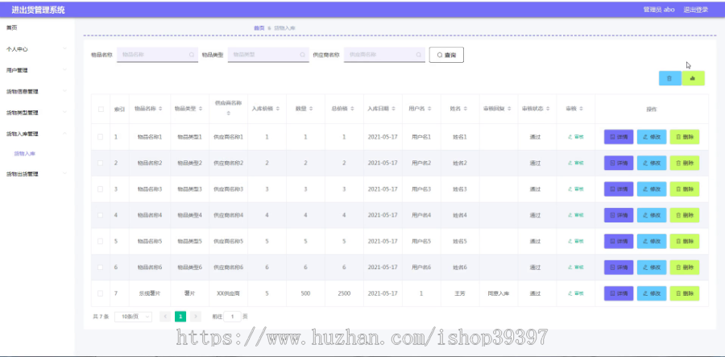Click the green chart statistics icon button
The height and width of the screenshot is (357, 725).
click(693, 79)
